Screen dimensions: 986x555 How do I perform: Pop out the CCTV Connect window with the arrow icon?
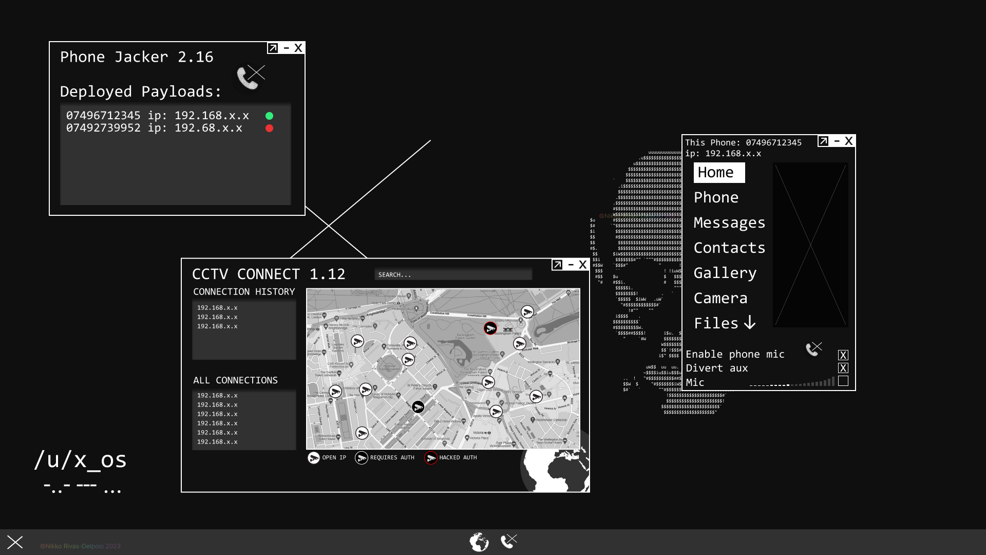point(557,265)
